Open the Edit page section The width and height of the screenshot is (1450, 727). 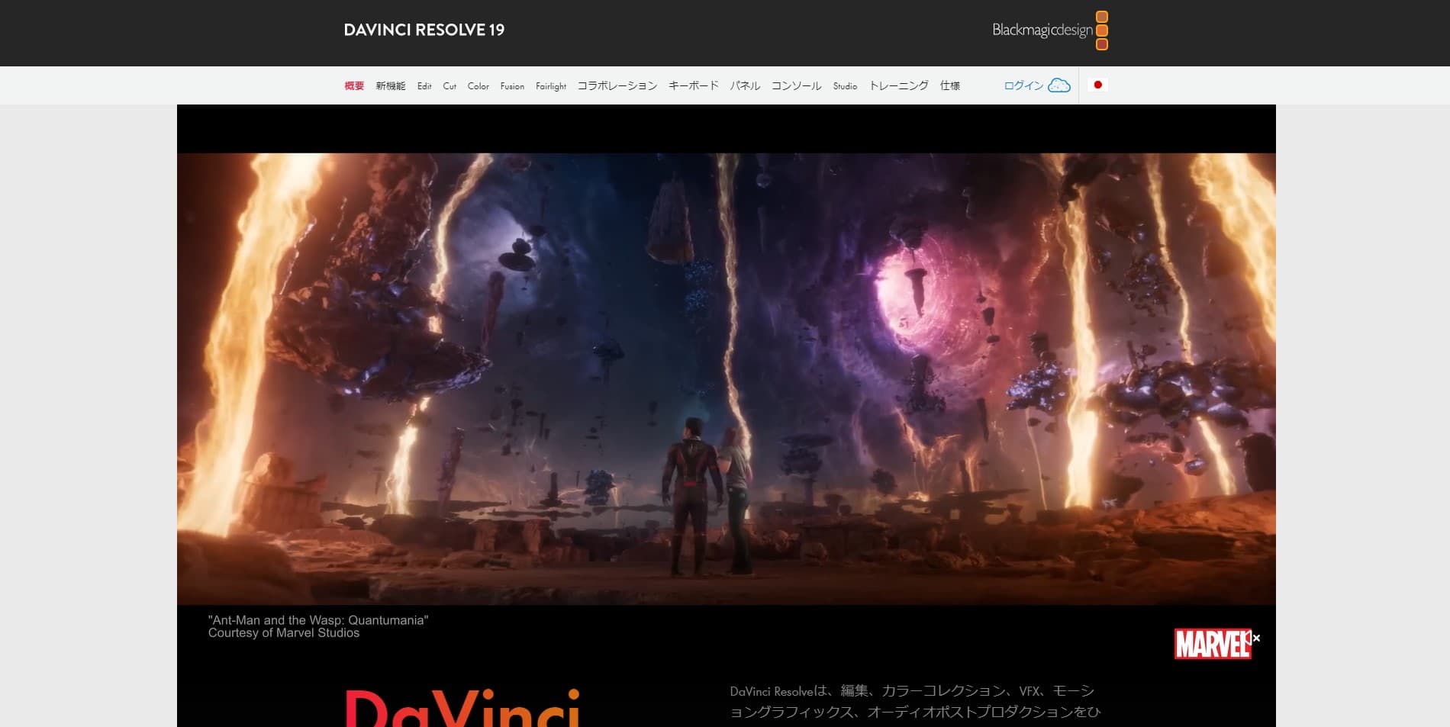[x=424, y=85]
